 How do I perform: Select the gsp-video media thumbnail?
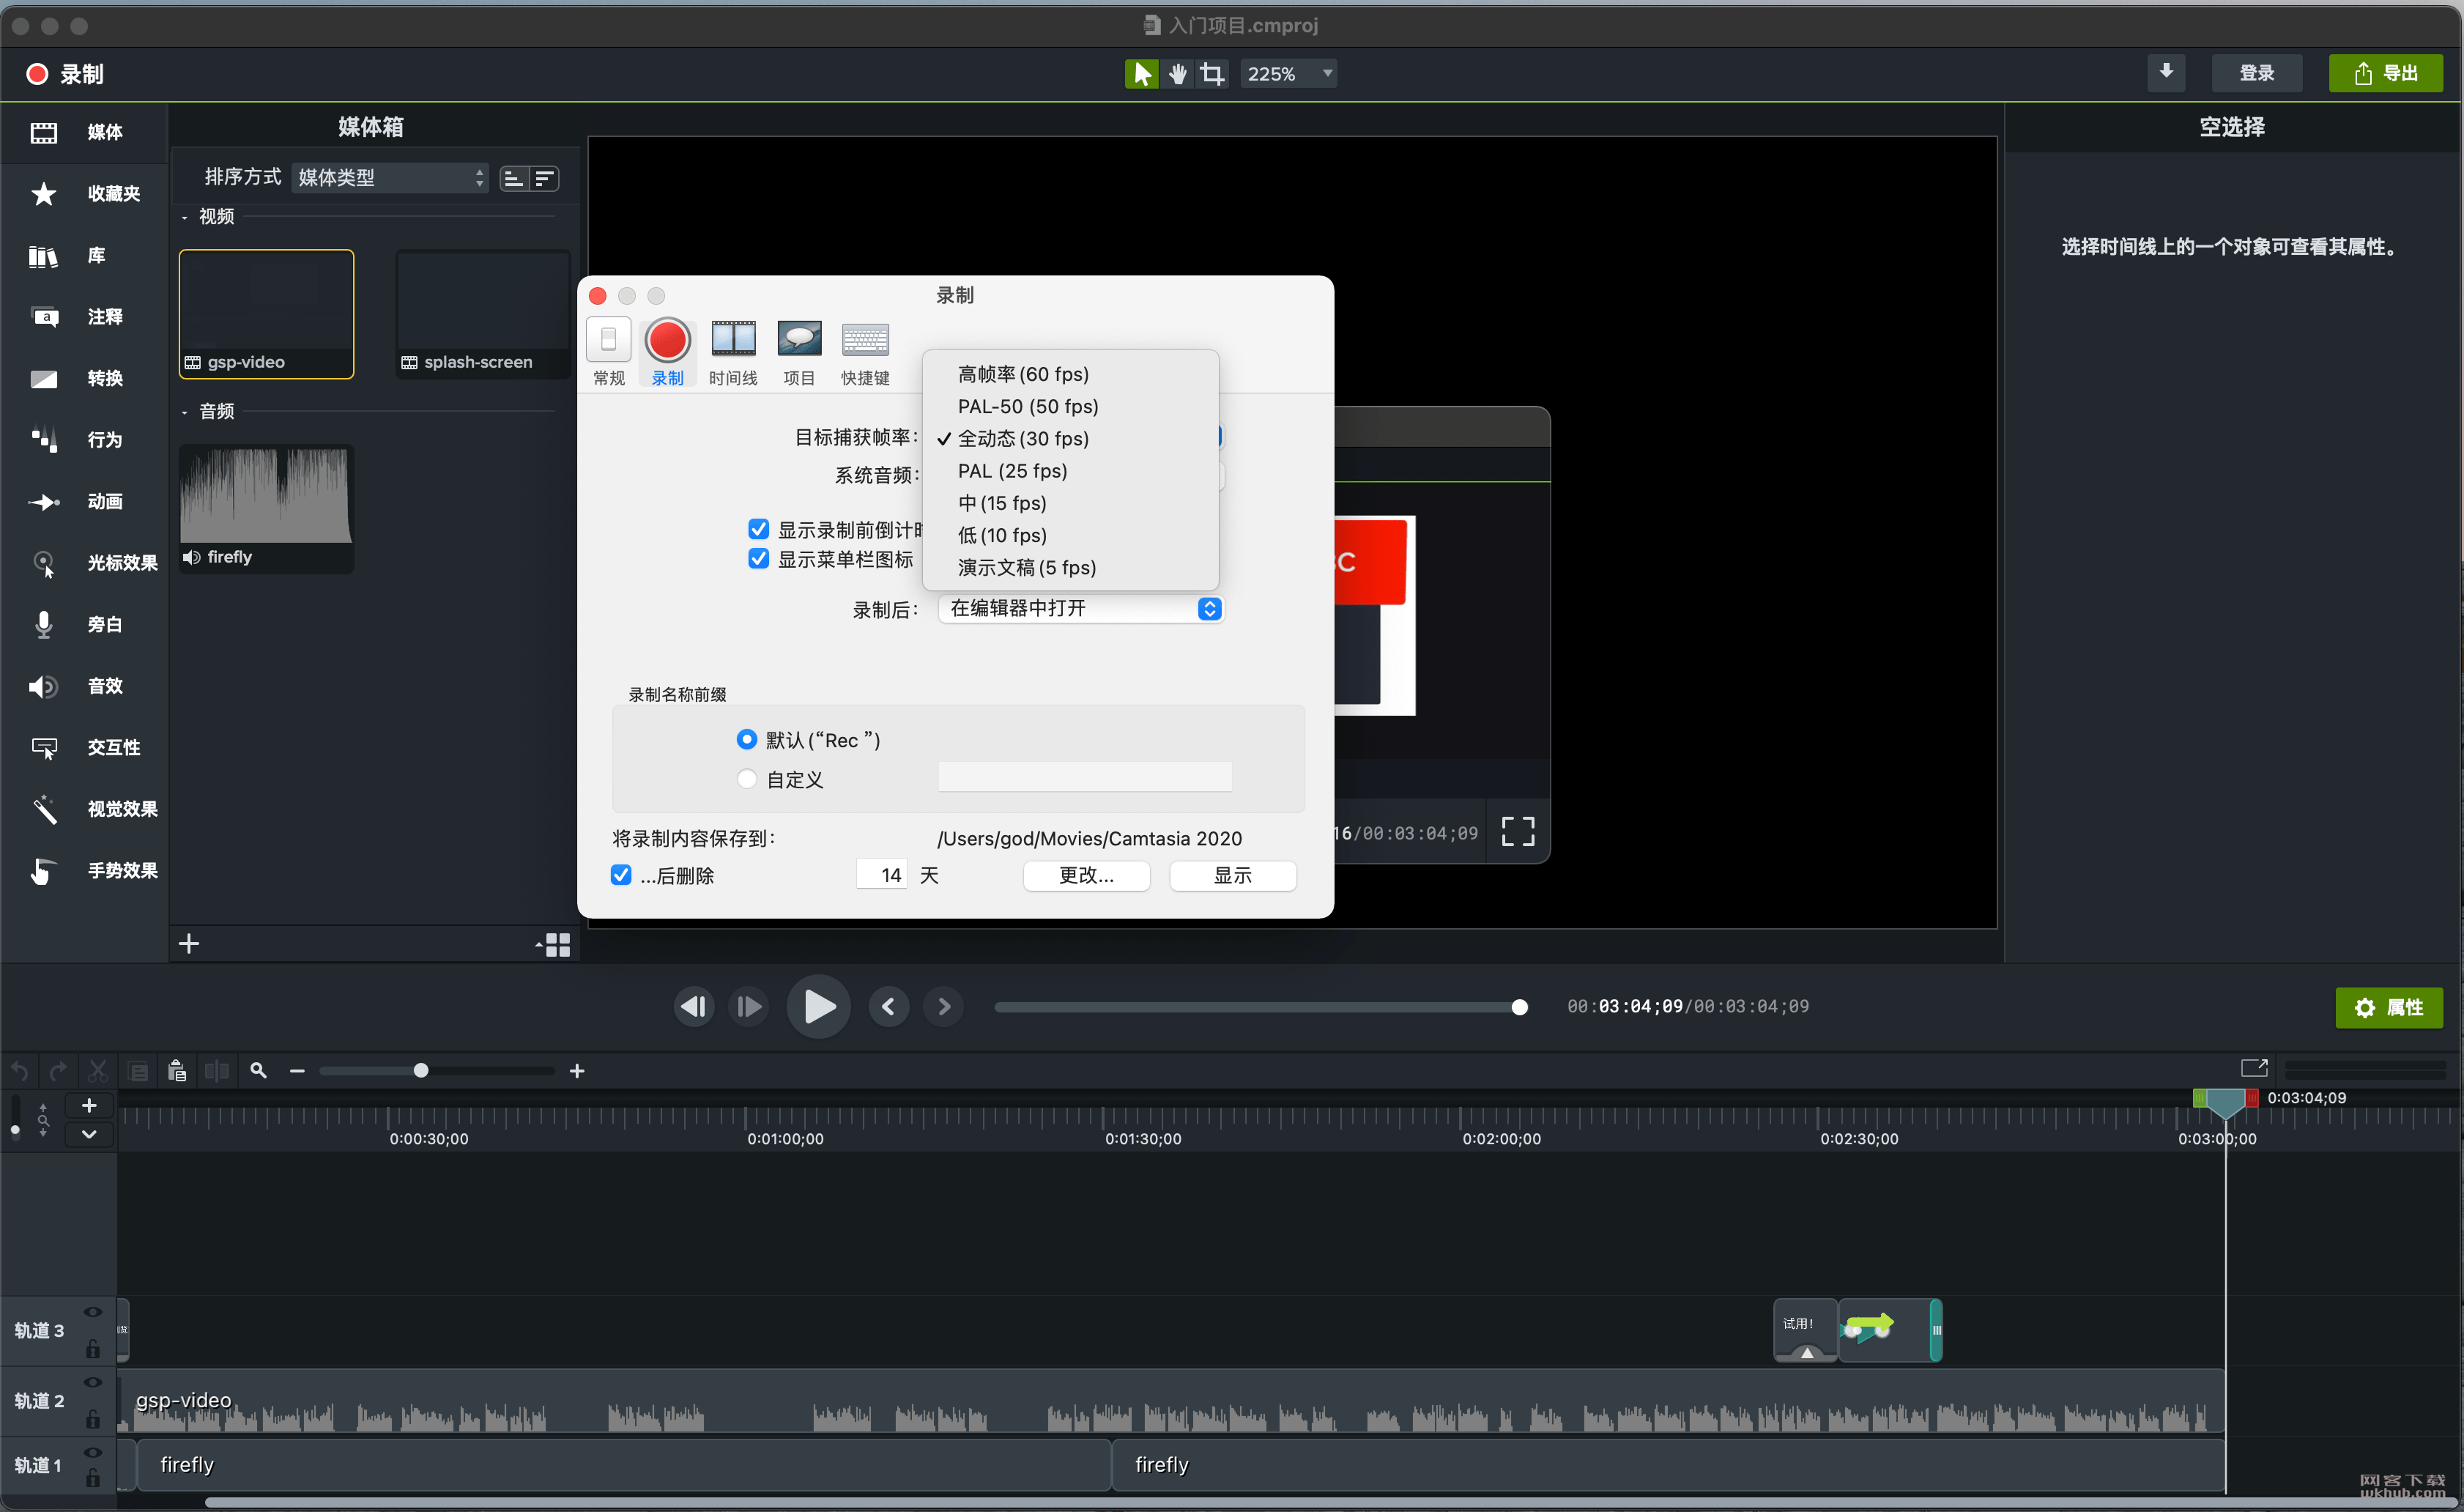point(266,314)
